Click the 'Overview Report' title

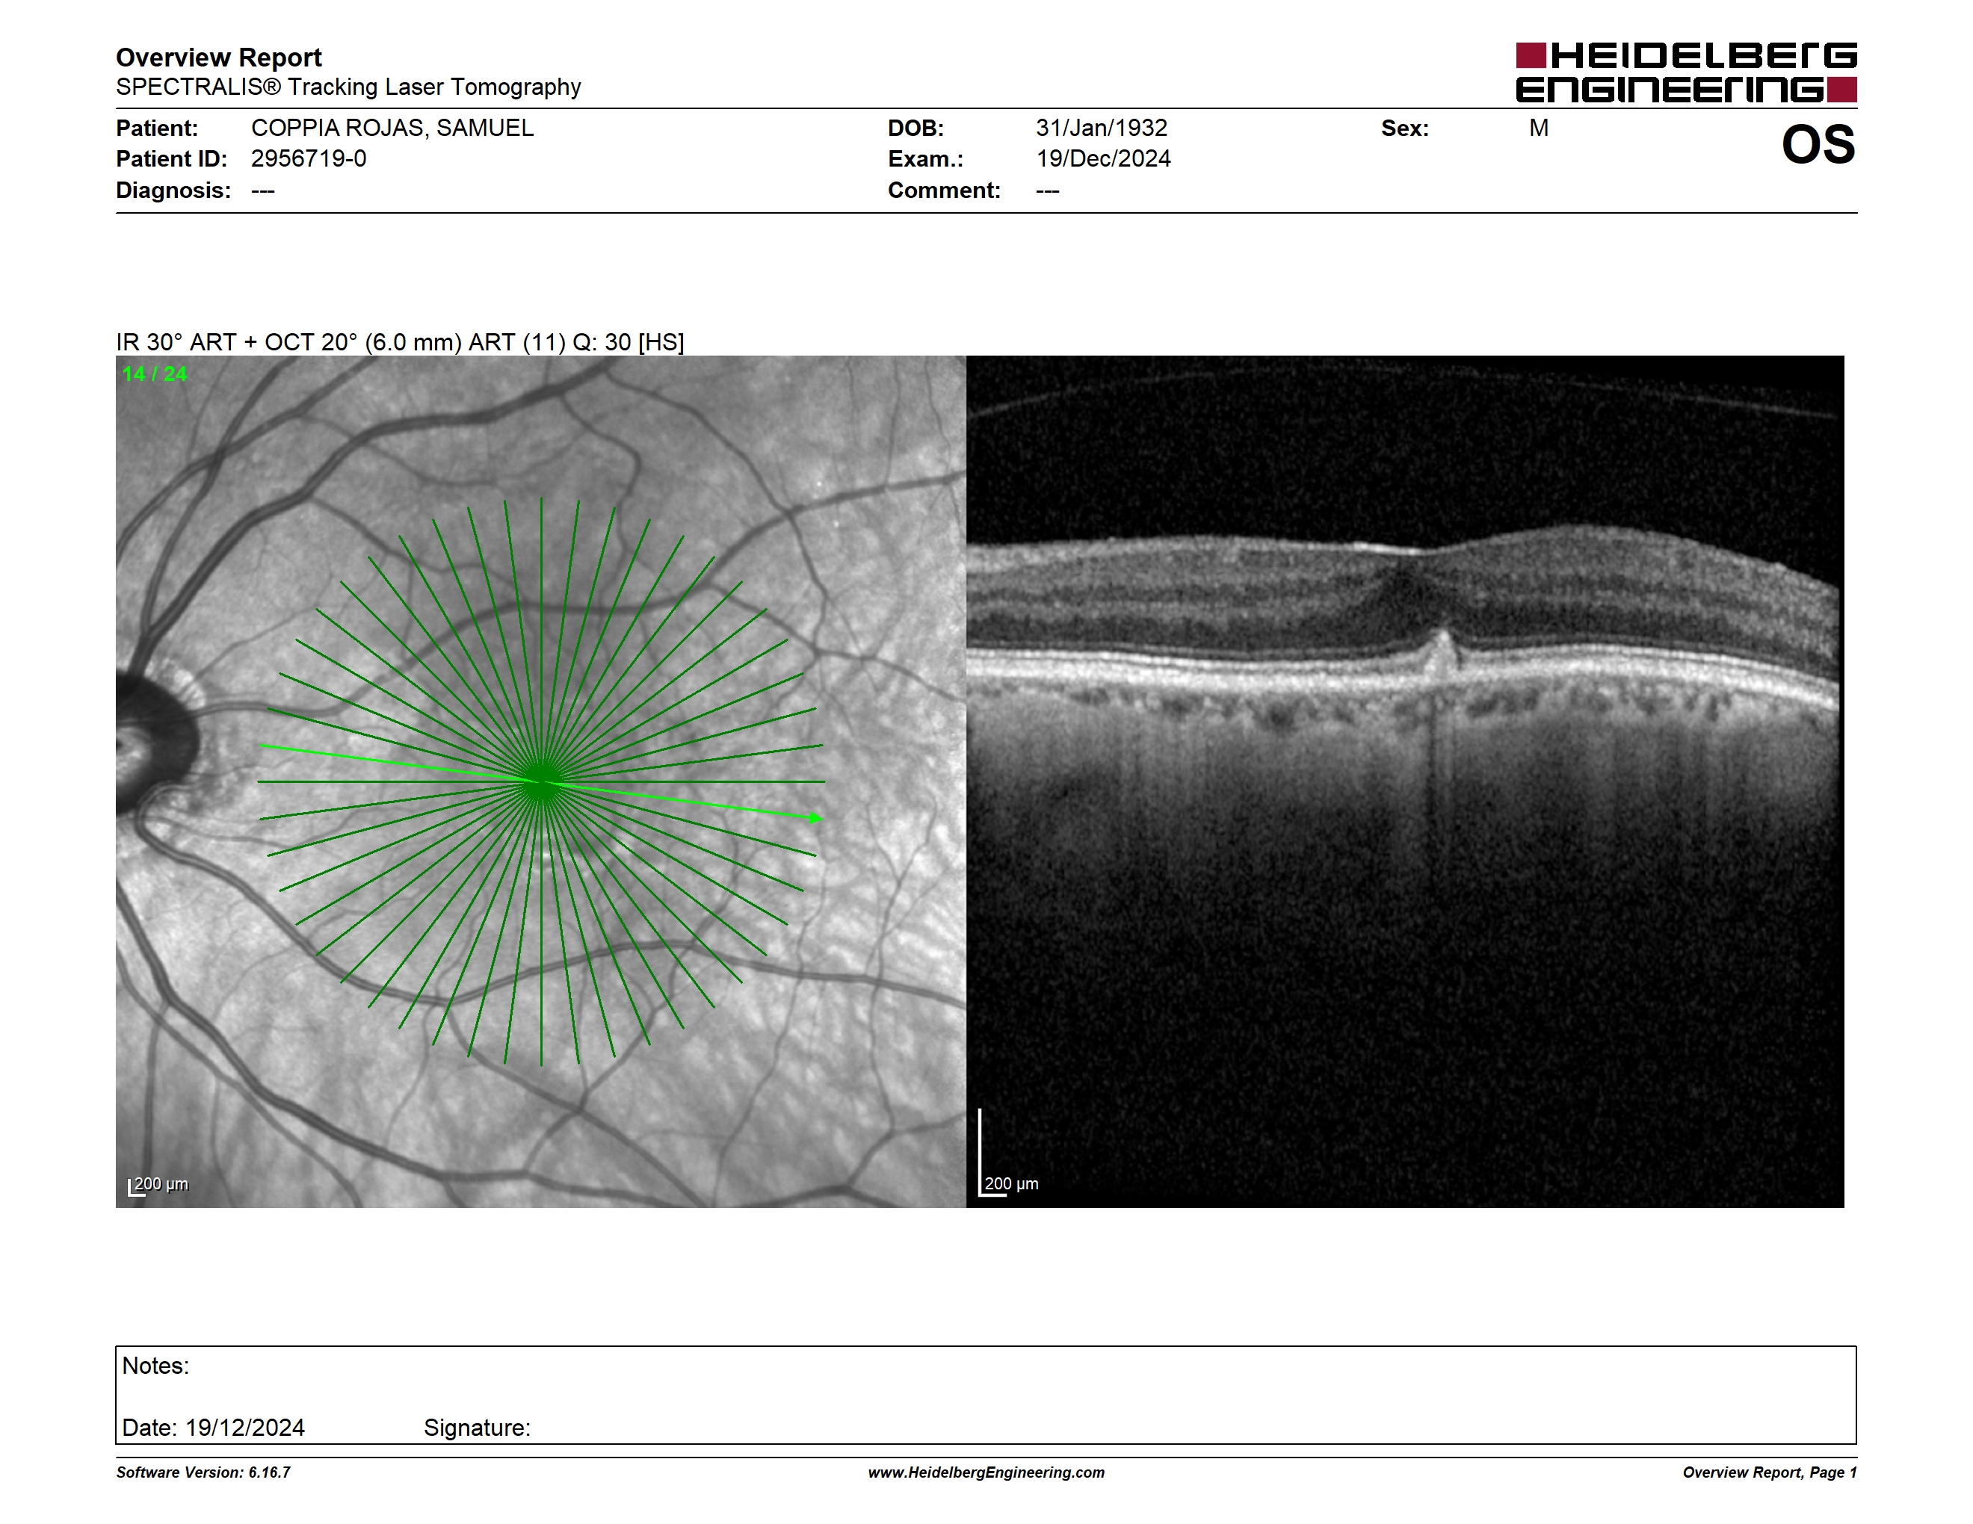pos(219,58)
